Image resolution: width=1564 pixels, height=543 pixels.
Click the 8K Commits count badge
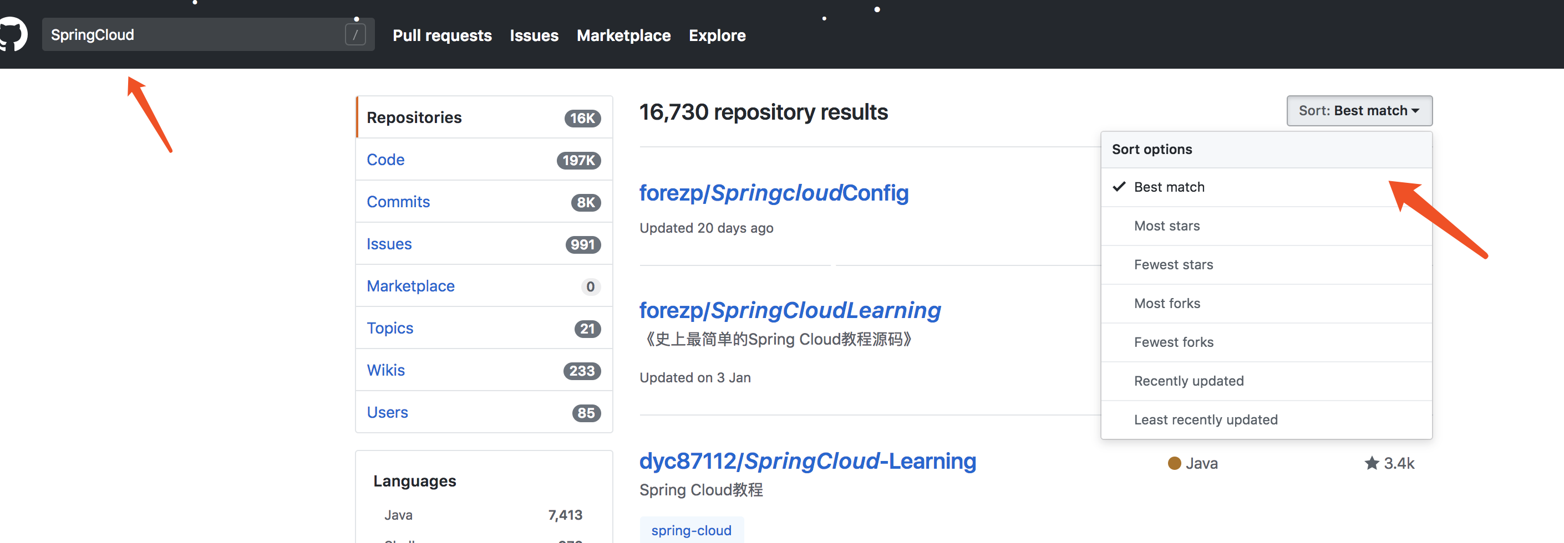585,202
